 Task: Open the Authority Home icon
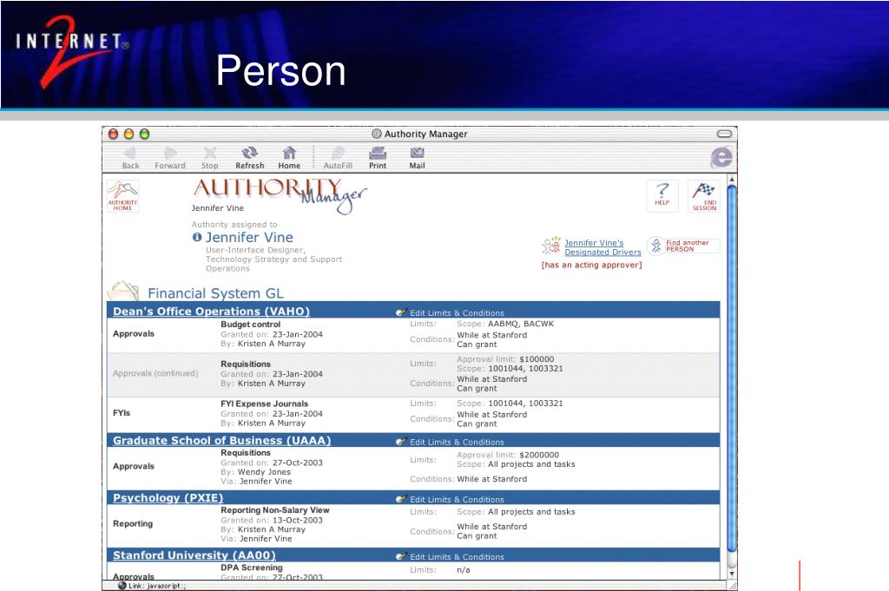coord(122,196)
